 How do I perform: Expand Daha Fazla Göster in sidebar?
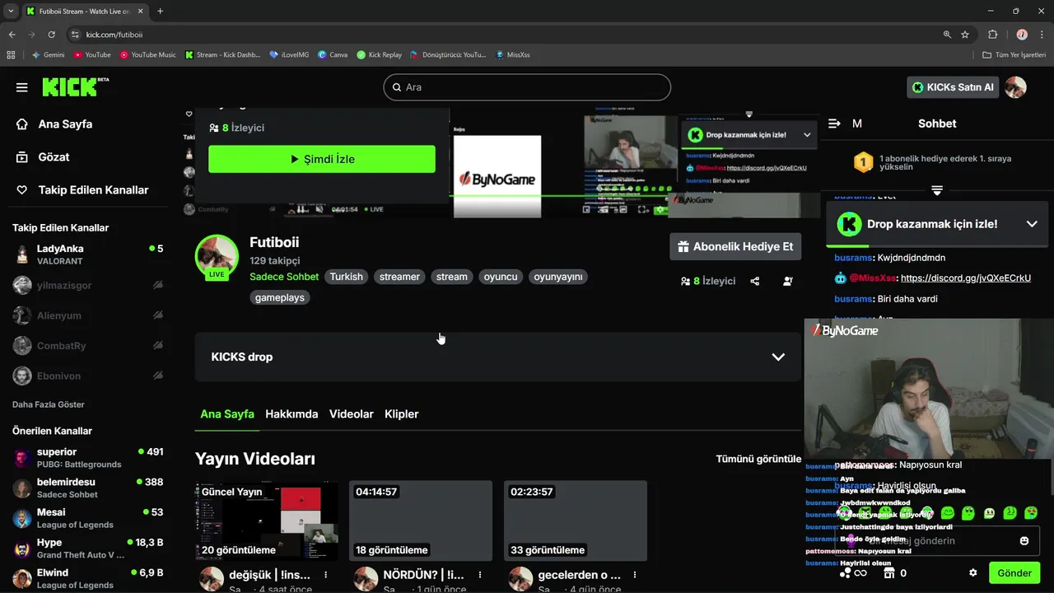tap(49, 404)
